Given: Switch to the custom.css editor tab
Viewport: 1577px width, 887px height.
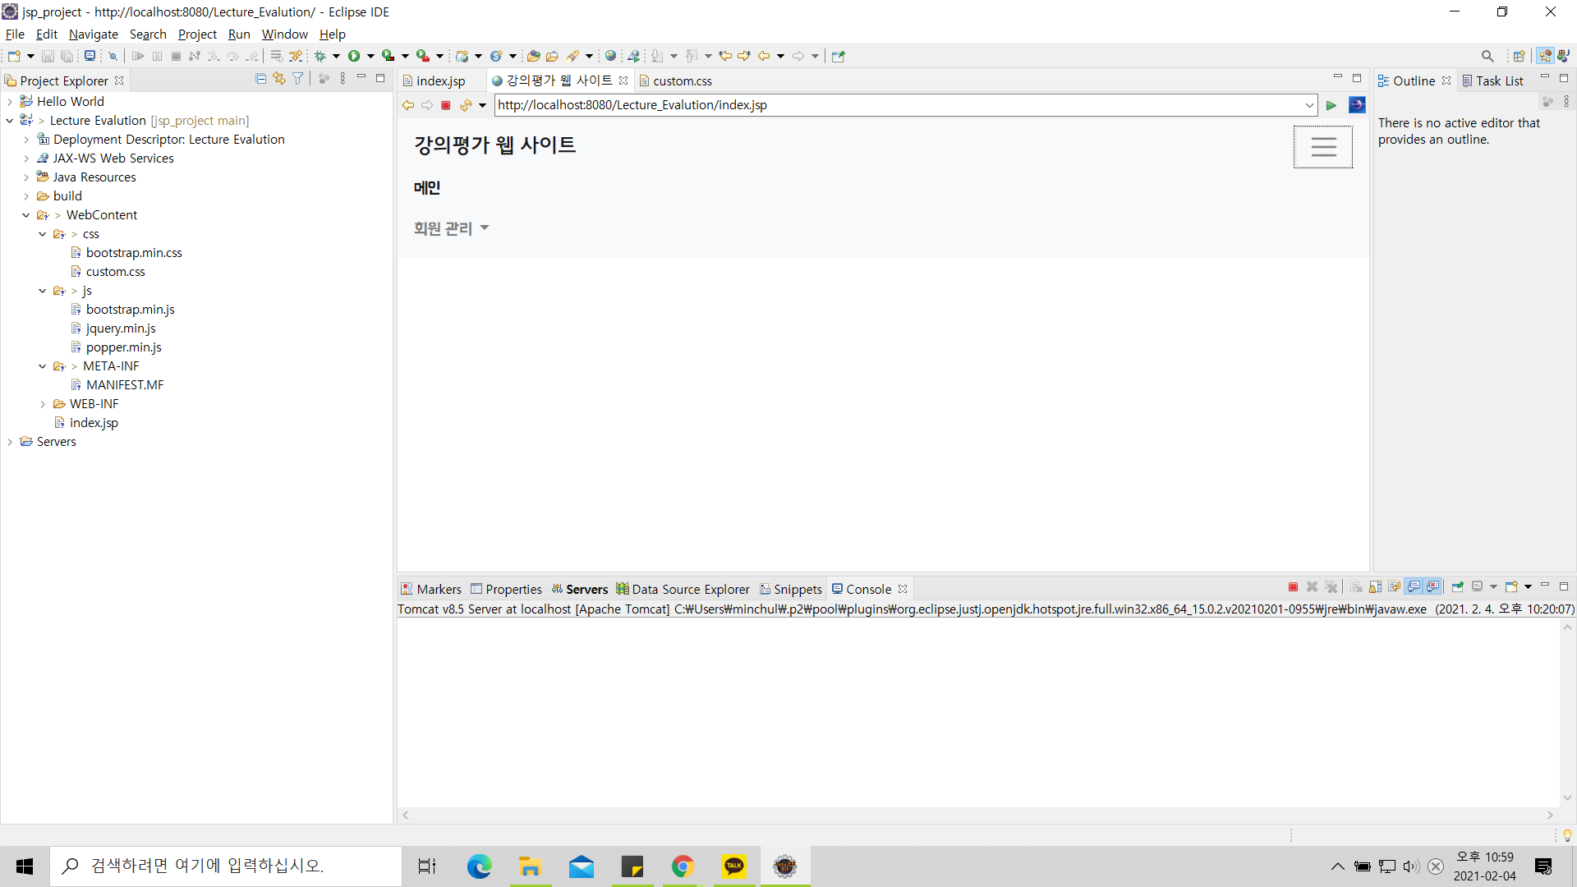Looking at the screenshot, I should [682, 80].
